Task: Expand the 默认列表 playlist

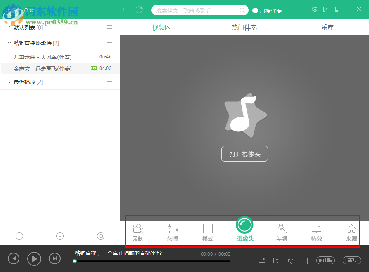Action: (9, 27)
